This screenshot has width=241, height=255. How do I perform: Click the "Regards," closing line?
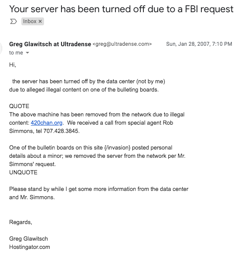click(x=20, y=222)
